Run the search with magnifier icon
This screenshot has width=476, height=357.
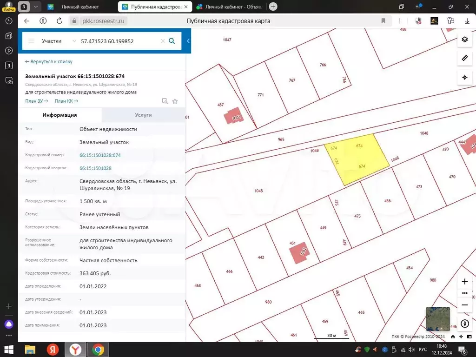(x=172, y=41)
